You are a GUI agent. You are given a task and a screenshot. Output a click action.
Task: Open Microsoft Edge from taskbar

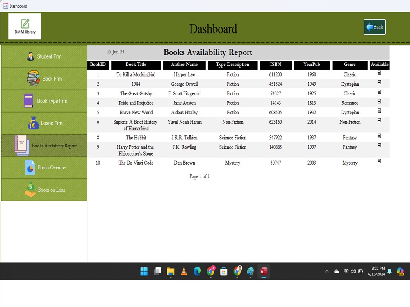197,271
